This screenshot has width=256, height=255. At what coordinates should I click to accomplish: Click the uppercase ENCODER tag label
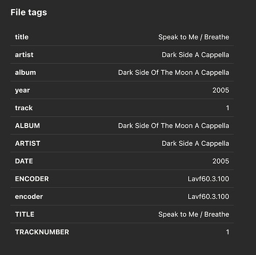point(32,179)
